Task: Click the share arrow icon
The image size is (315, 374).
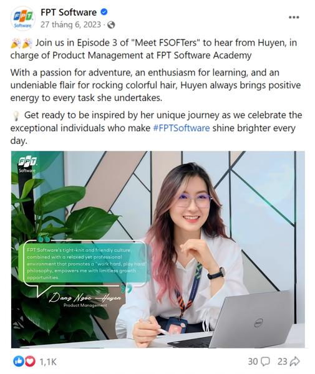Action: point(294,362)
